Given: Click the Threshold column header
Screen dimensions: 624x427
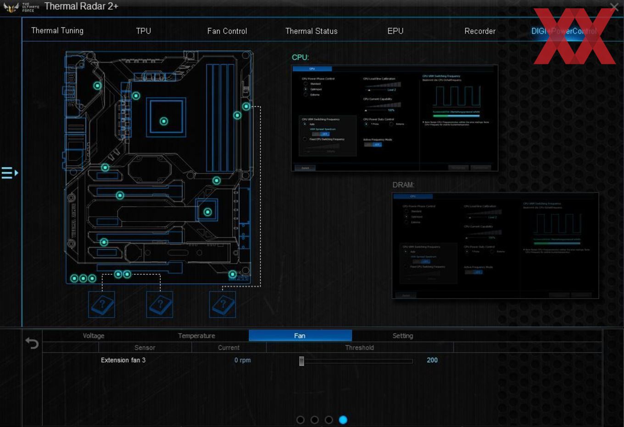Looking at the screenshot, I should pos(360,348).
